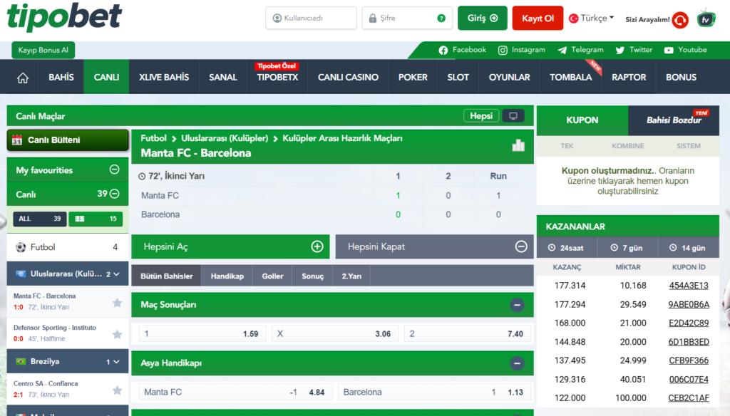This screenshot has width=730, height=416.
Task: Open the CANLI CASINO menu
Action: (348, 77)
